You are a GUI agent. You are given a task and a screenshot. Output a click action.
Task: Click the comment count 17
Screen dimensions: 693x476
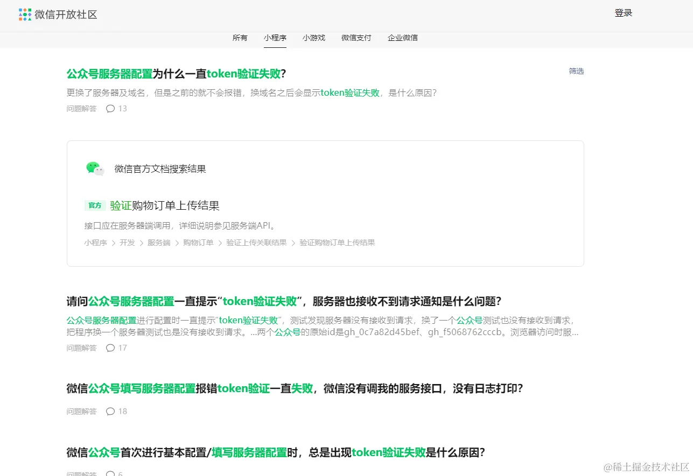123,348
